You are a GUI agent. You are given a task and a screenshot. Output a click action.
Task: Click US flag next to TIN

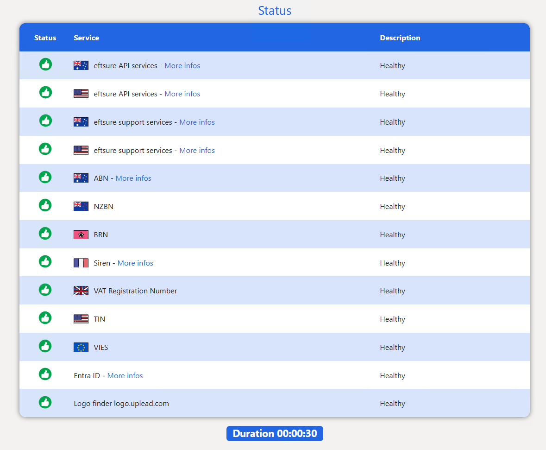pyautogui.click(x=81, y=319)
